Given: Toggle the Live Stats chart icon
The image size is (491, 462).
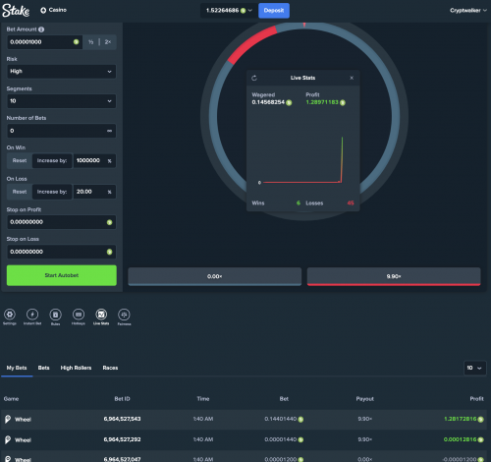Looking at the screenshot, I should coord(101,315).
